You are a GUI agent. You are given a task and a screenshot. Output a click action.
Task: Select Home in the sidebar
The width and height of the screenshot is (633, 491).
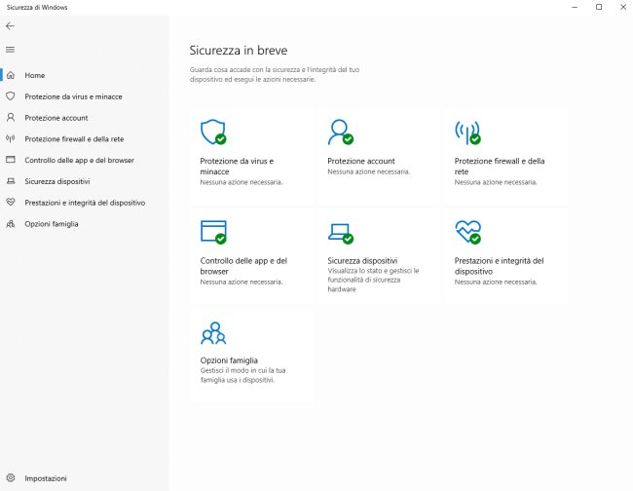[35, 75]
